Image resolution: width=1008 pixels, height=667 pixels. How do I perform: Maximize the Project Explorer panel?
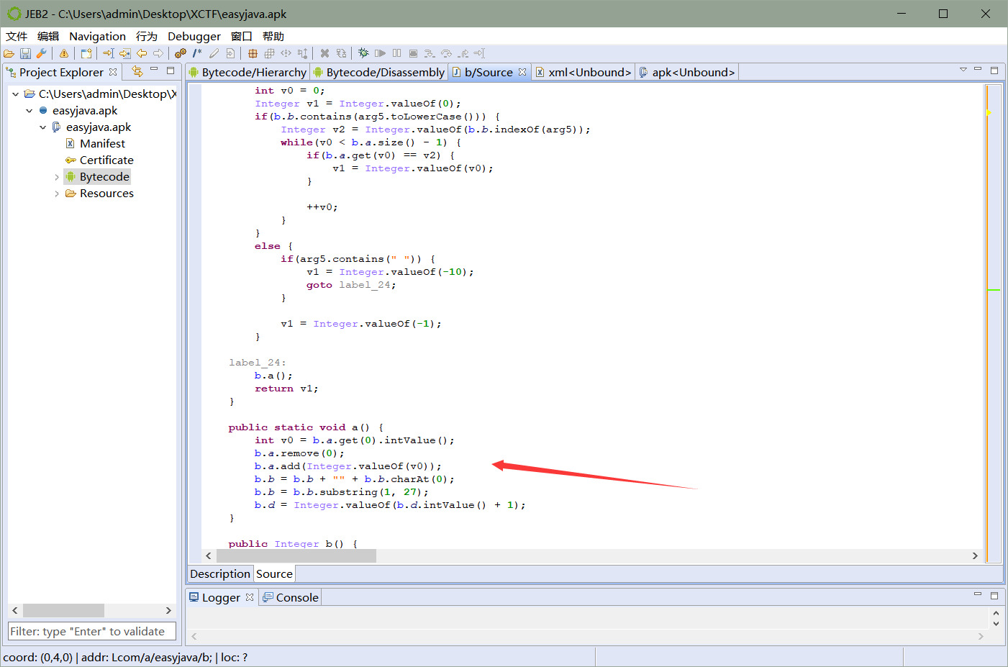click(171, 71)
